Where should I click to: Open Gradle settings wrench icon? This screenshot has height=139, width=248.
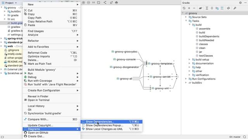pyautogui.click(x=235, y=8)
